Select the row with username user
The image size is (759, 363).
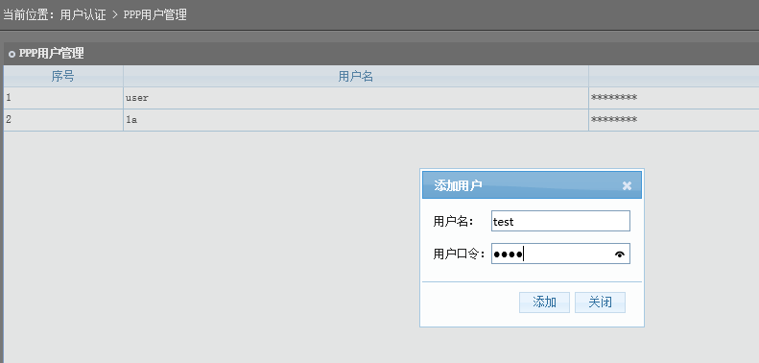pyautogui.click(x=382, y=98)
